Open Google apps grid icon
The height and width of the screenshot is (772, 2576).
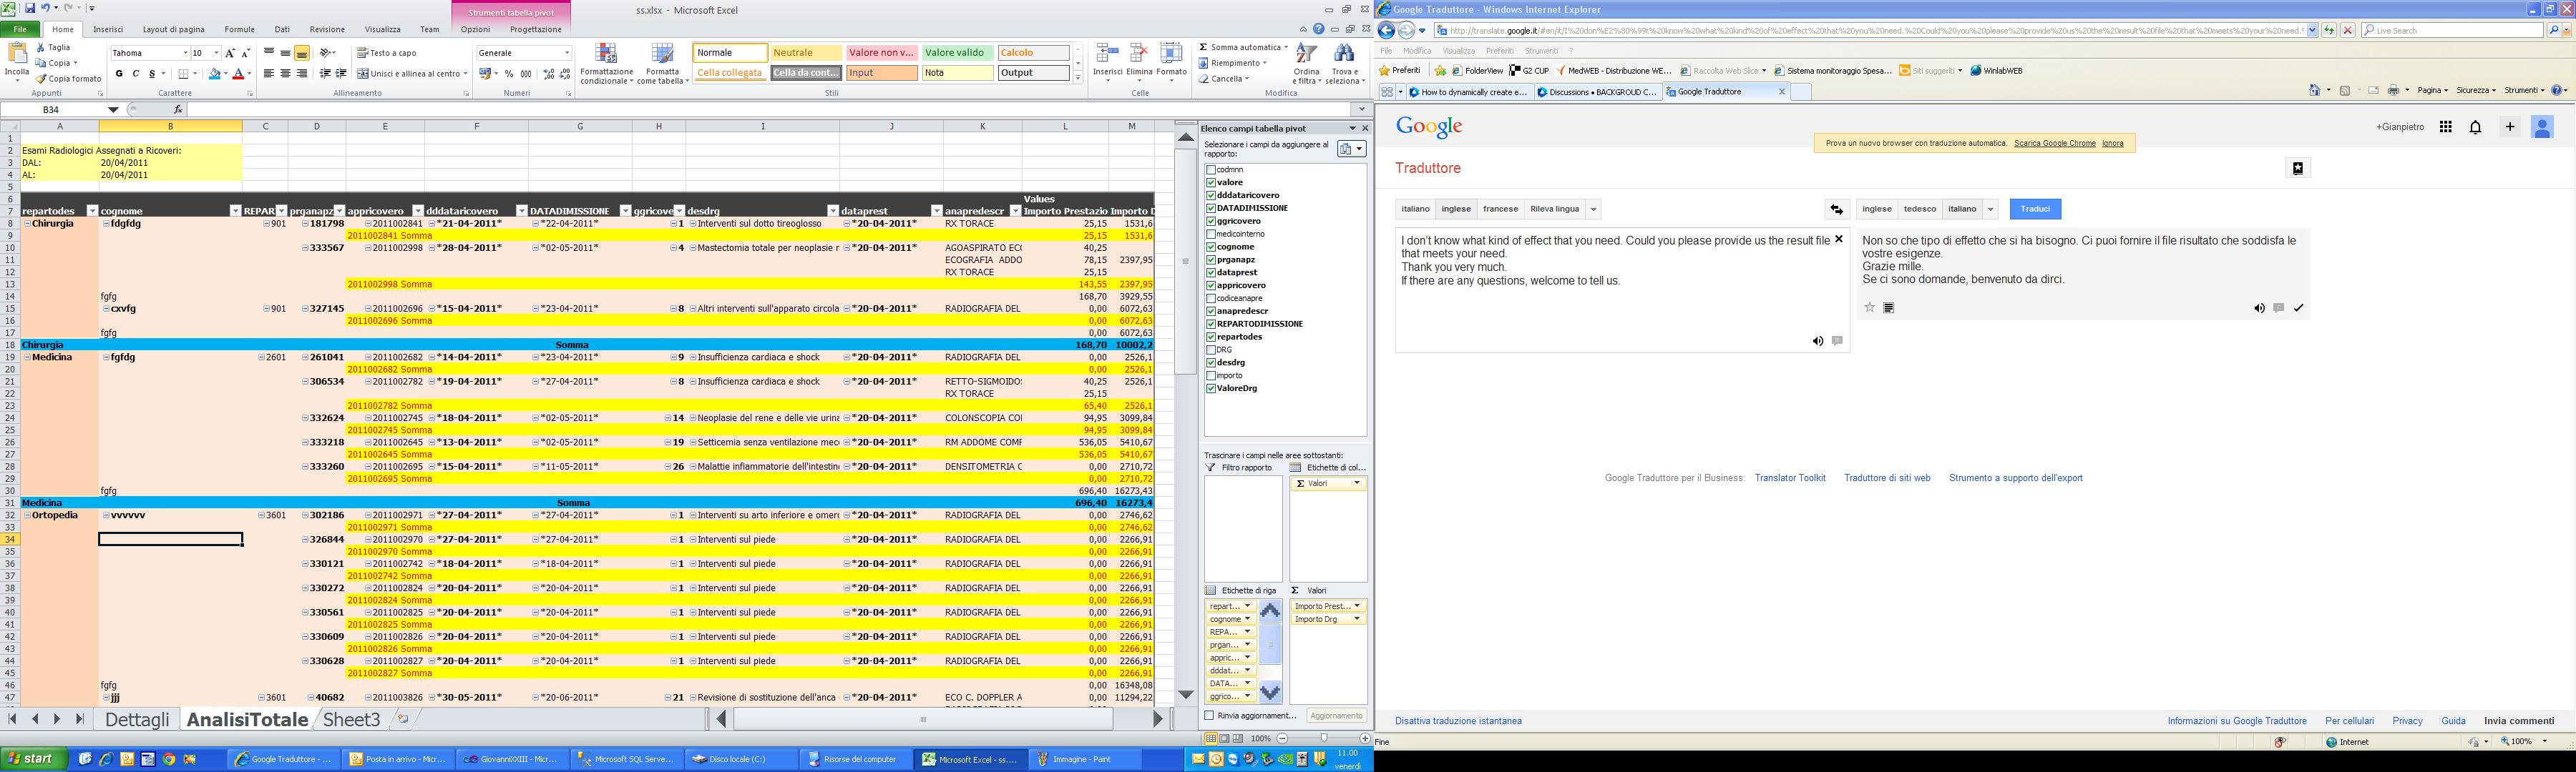pos(2445,127)
